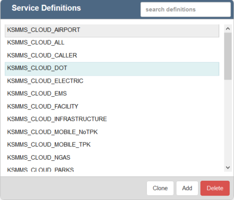This screenshot has height=200, width=234.
Task: Select KSMMS_CLOUD_MOBILE_TPK definition
Action: pyautogui.click(x=112, y=144)
